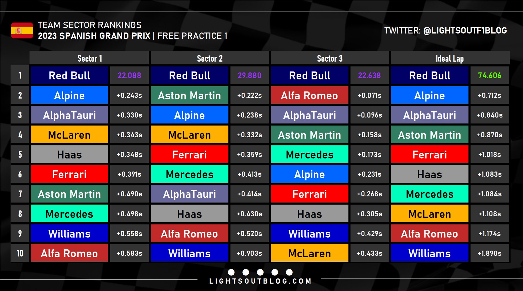The height and width of the screenshot is (291, 523).
Task: Click the purple 22.088 sector 1 time
Action: tap(129, 75)
